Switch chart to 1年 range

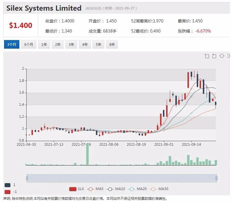point(44,44)
